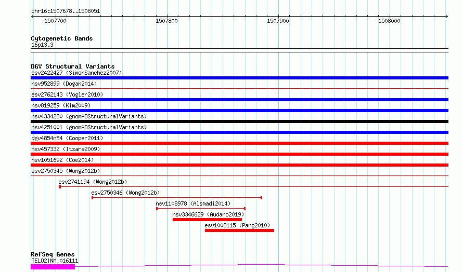Click esv2741194 (Wong2012b) variant label
The width and height of the screenshot is (463, 272).
click(93, 182)
